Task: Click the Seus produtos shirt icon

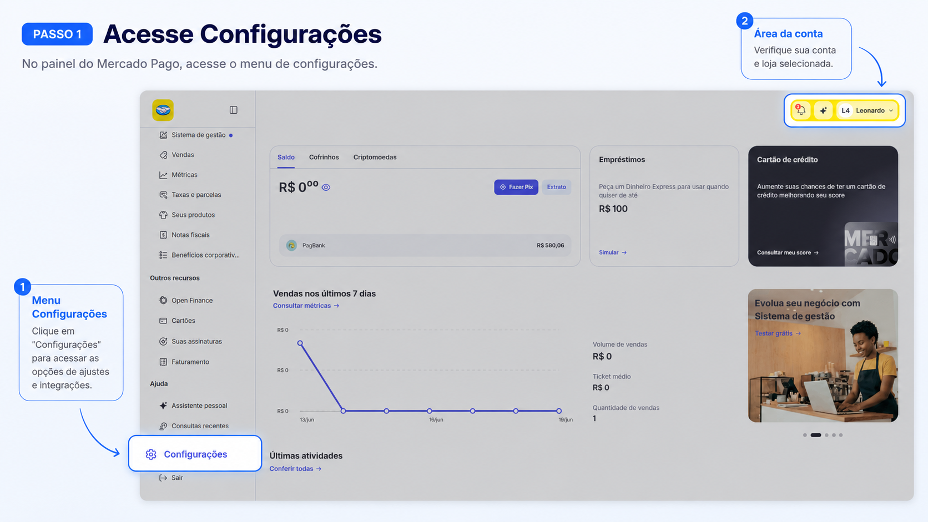Action: pos(163,215)
